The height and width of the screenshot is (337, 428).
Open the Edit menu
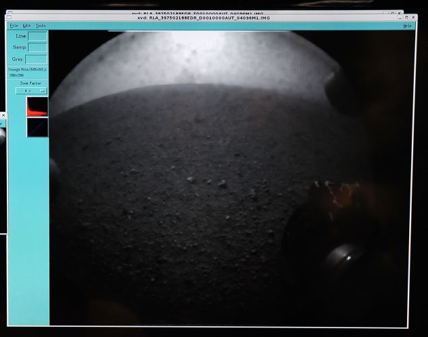[x=27, y=26]
